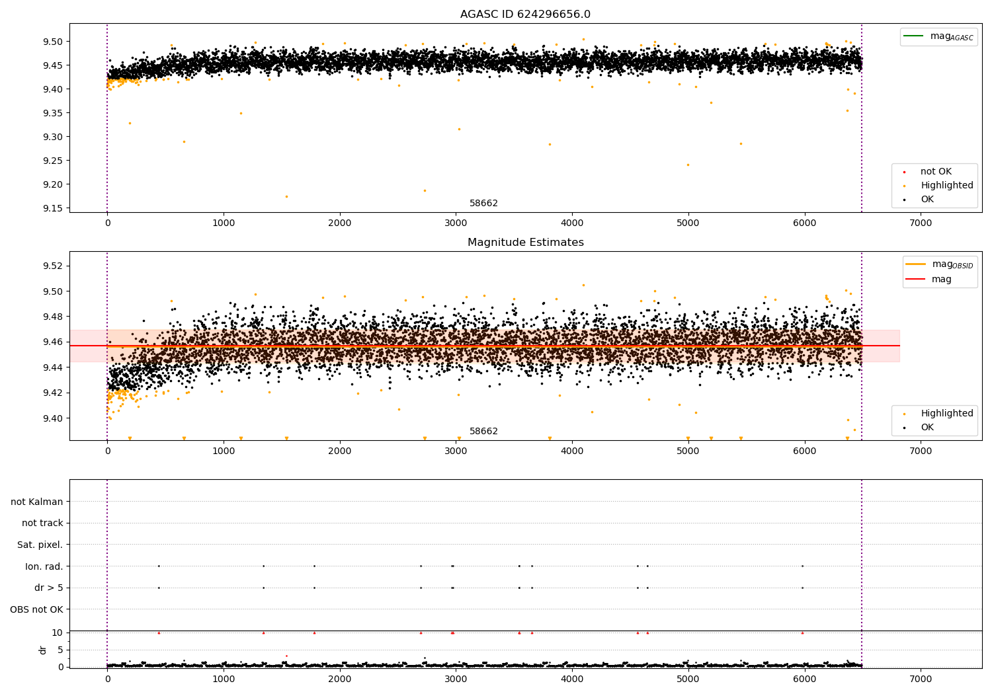Click the '5' tick on the dr axis
This screenshot has height=694, width=992.
click(60, 650)
